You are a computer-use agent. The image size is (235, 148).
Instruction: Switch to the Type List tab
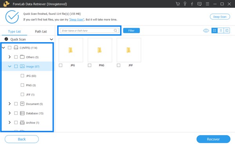14,32
